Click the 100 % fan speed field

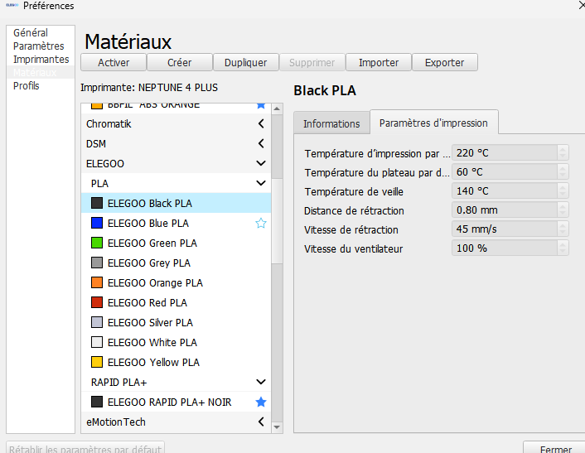click(x=505, y=248)
